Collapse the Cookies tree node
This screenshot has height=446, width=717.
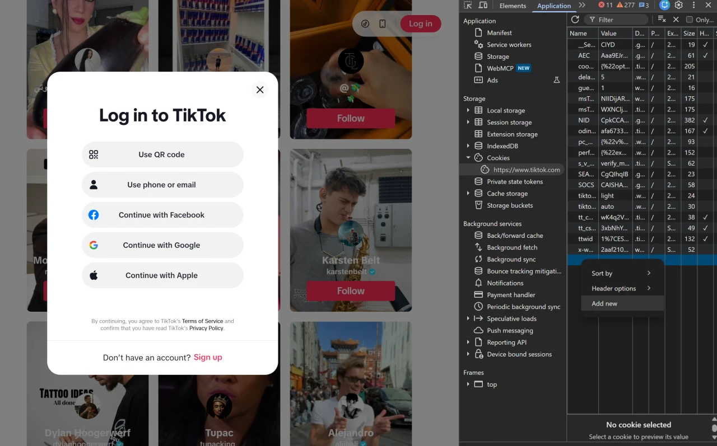(x=468, y=158)
